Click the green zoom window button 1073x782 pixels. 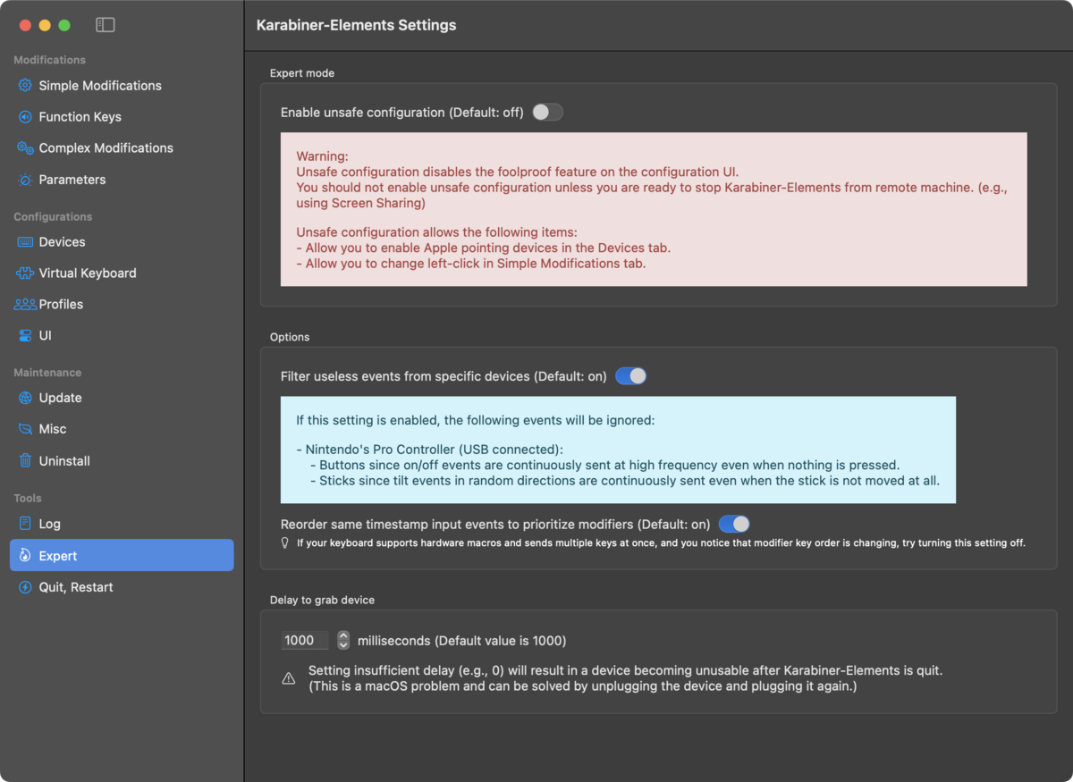coord(64,25)
